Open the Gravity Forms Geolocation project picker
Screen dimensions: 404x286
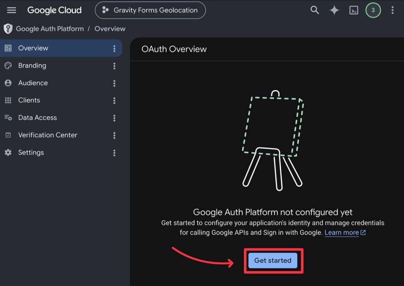point(150,10)
